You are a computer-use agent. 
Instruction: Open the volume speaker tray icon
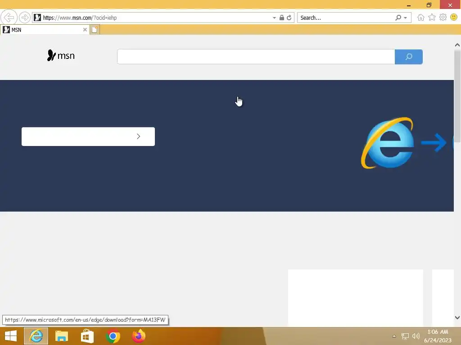pyautogui.click(x=416, y=336)
